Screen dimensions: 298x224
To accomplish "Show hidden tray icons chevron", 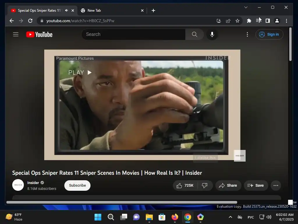I will pos(230,217).
